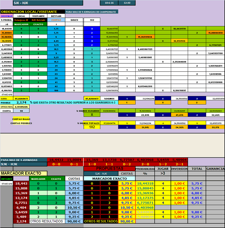Viewport: 225px width, 228px height.
Task: Select the TOTAL column header
Action: [197, 169]
